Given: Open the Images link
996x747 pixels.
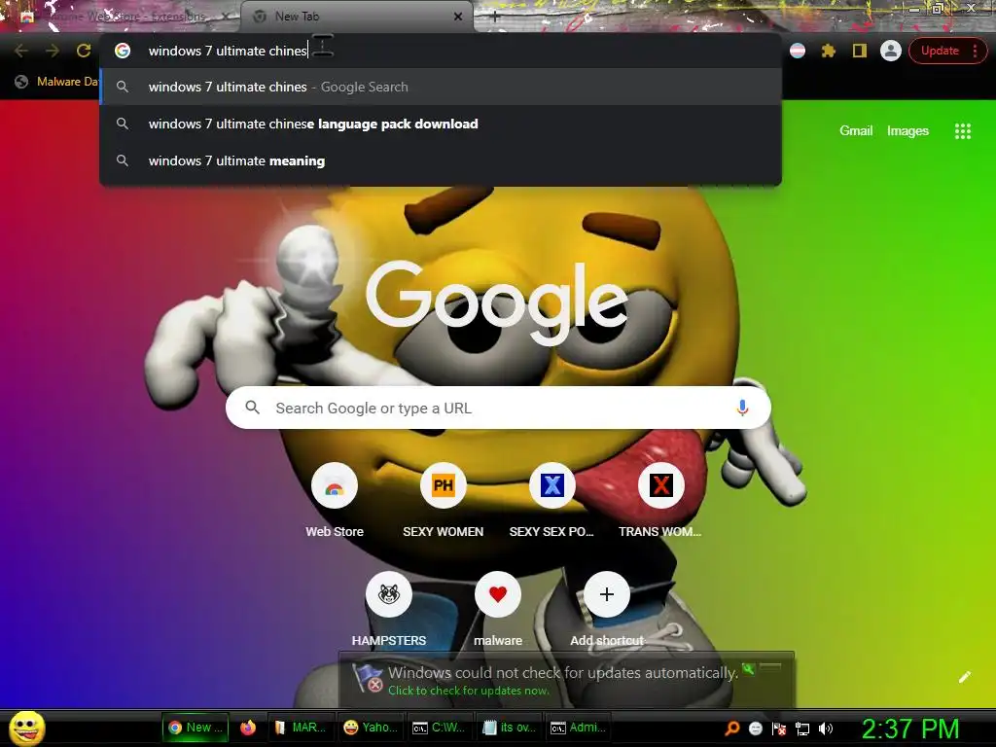Looking at the screenshot, I should click(907, 131).
